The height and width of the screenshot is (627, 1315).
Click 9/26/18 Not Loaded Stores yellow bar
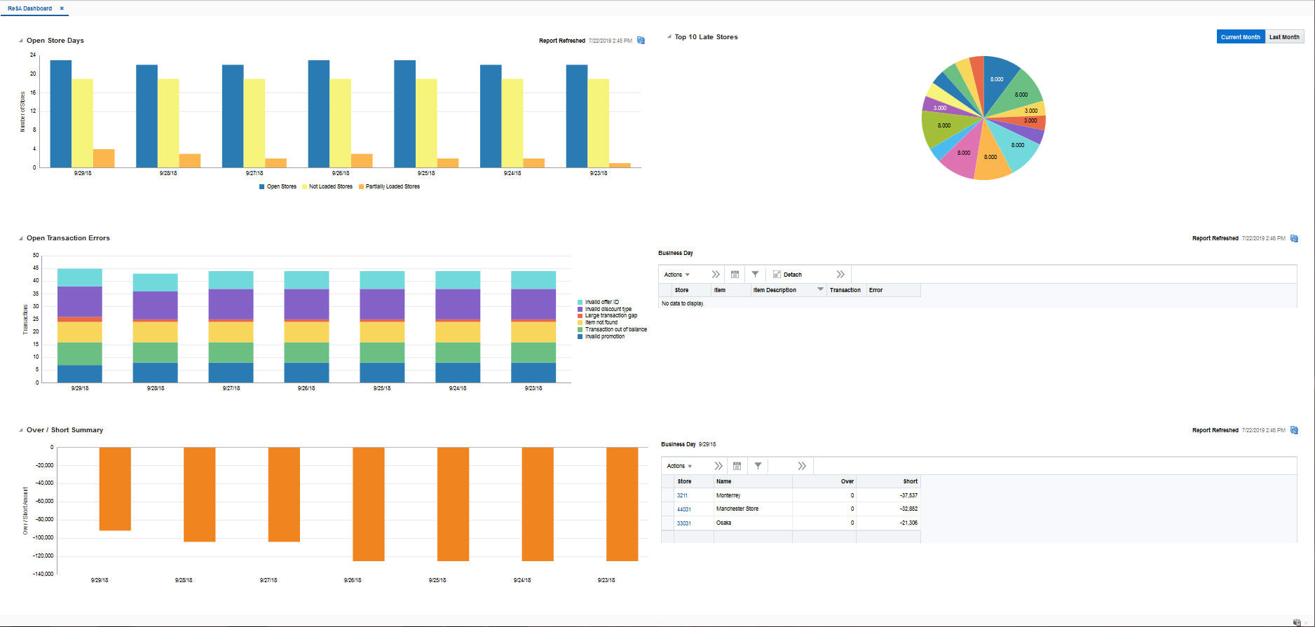coord(341,123)
